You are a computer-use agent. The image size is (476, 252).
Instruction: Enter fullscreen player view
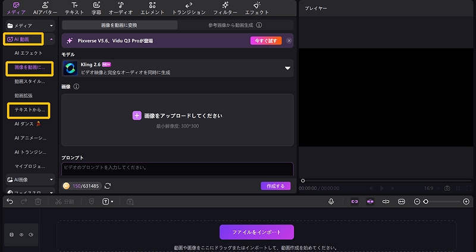point(469,188)
